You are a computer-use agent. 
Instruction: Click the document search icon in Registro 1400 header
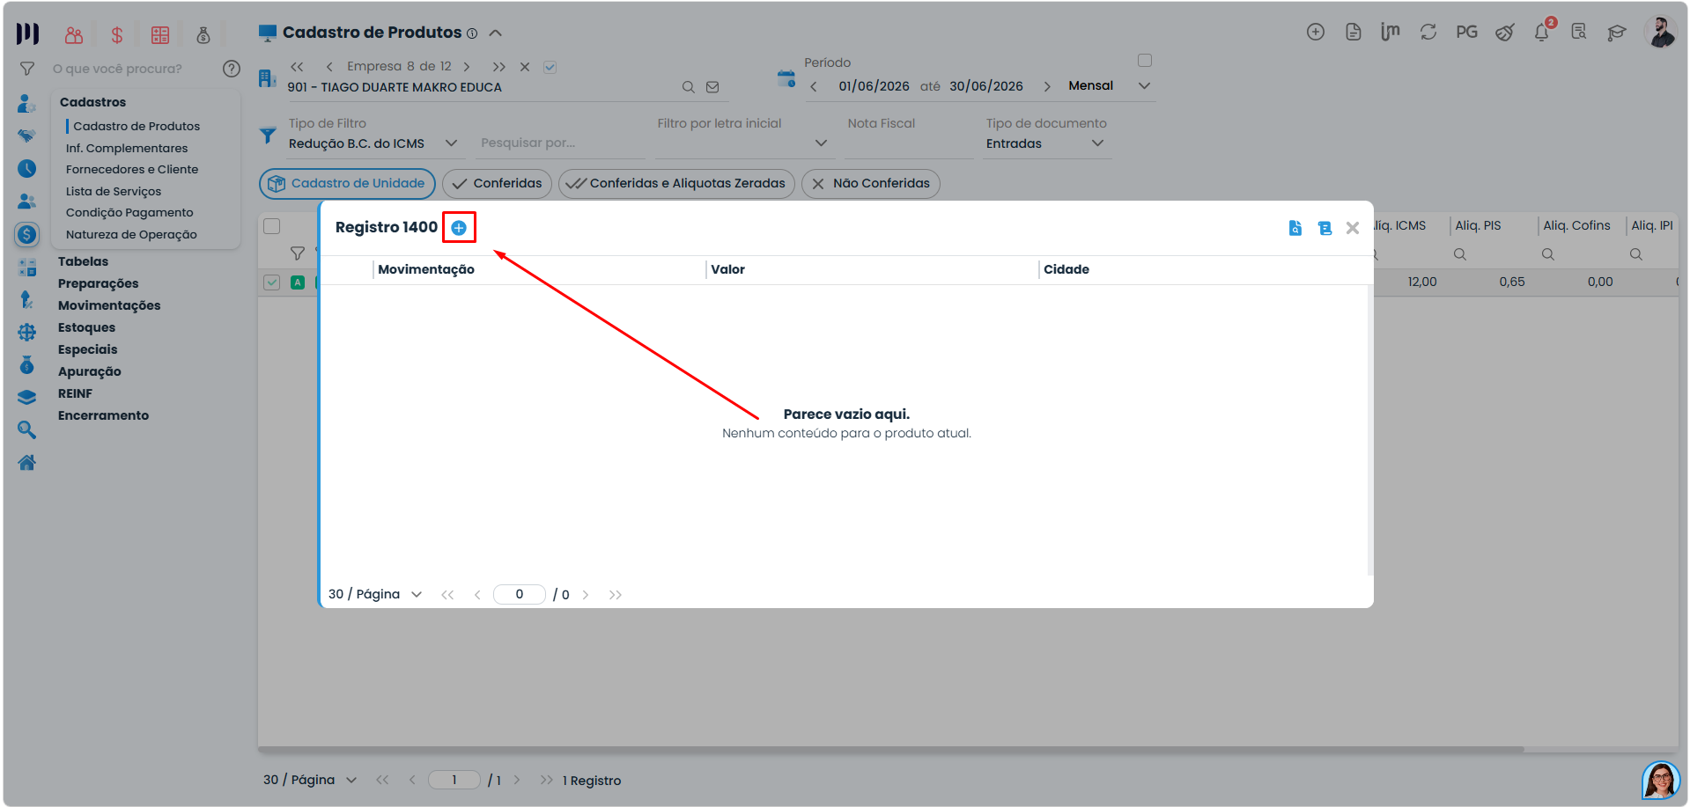click(x=1295, y=228)
